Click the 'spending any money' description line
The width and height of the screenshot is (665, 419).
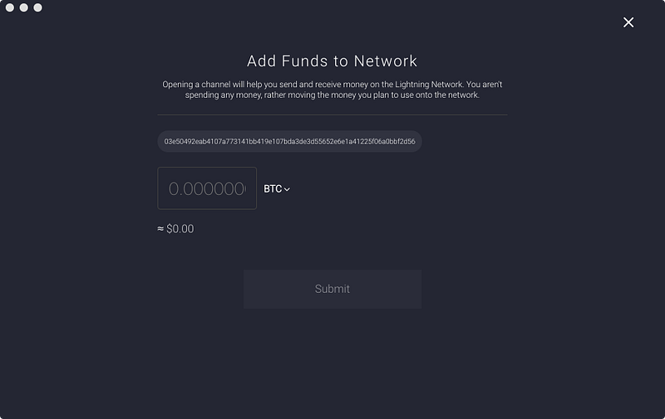pyautogui.click(x=332, y=95)
